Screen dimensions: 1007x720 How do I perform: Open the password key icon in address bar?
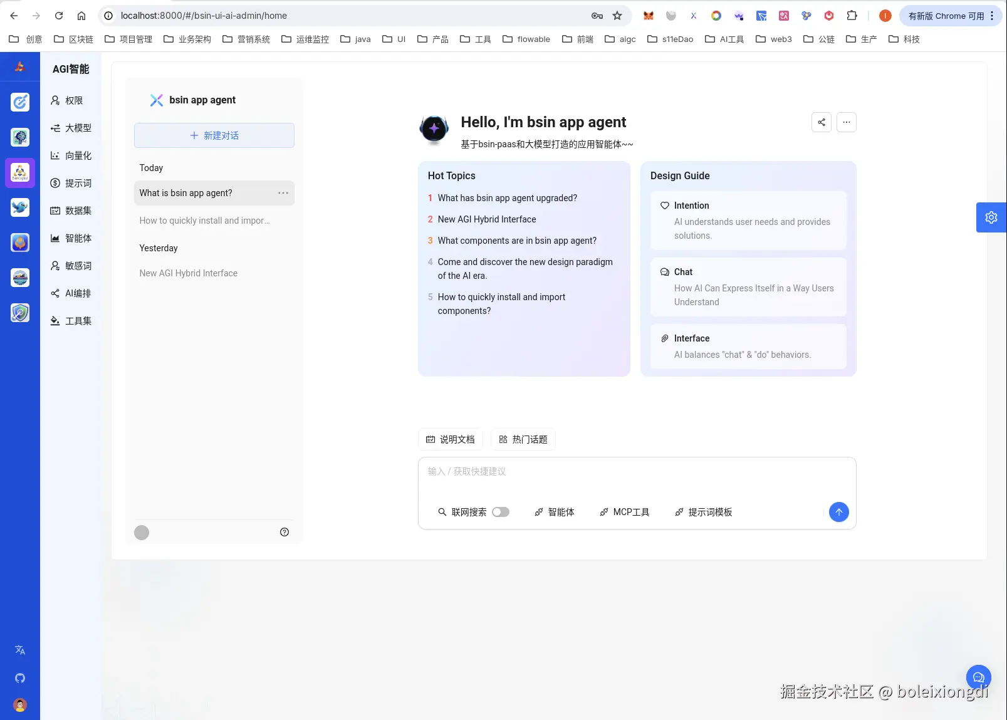point(597,16)
